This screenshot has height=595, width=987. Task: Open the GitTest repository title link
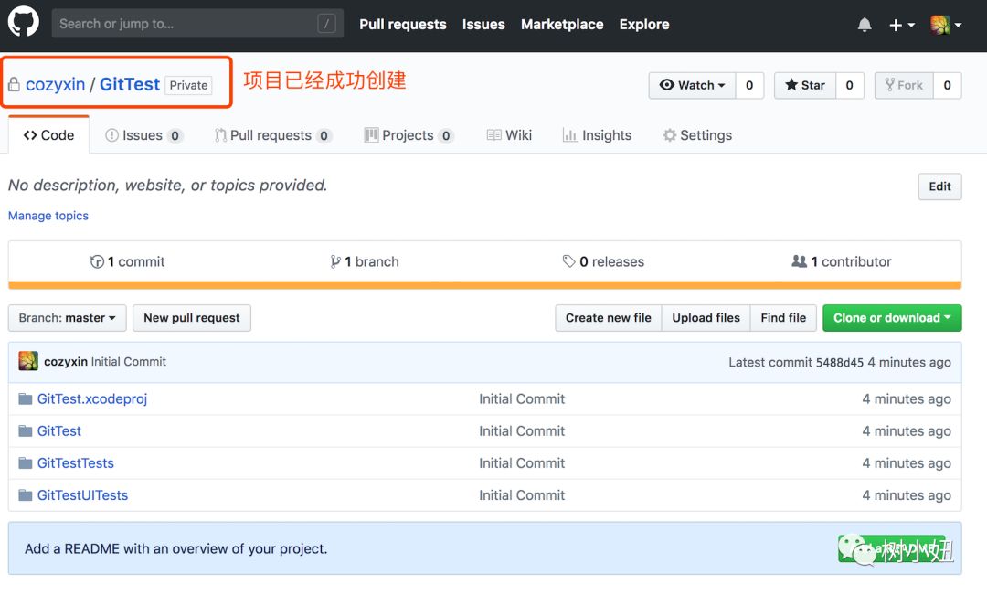coord(130,84)
